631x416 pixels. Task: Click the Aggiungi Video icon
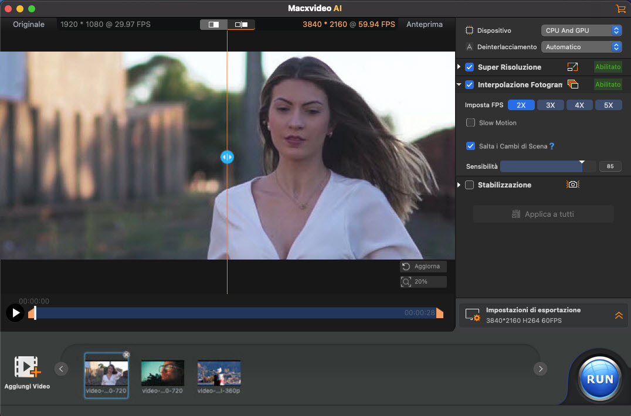[x=27, y=368]
